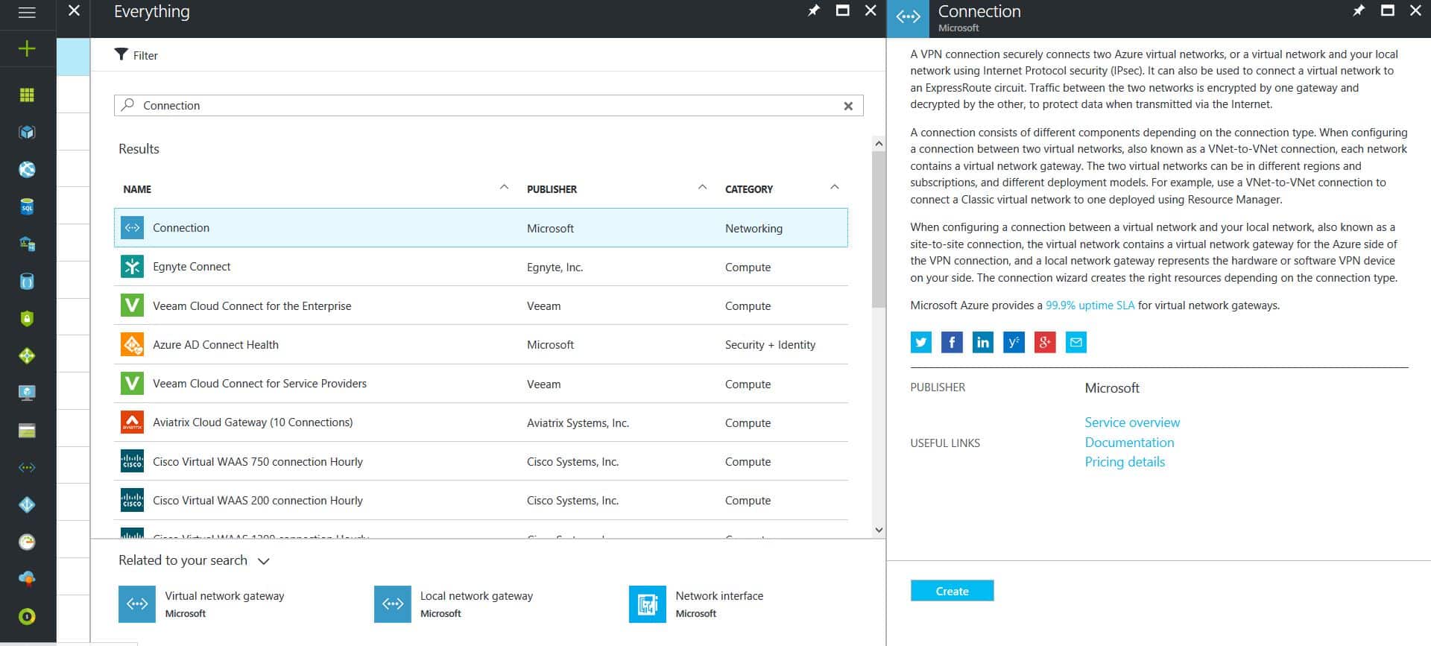Sort results by NAME column arrow
This screenshot has width=1431, height=646.
pos(504,188)
